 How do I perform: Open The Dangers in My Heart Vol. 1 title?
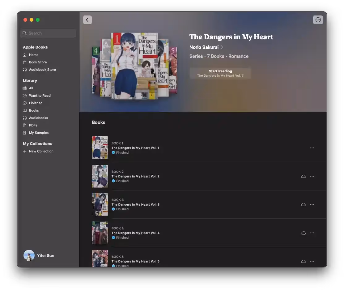pos(135,148)
